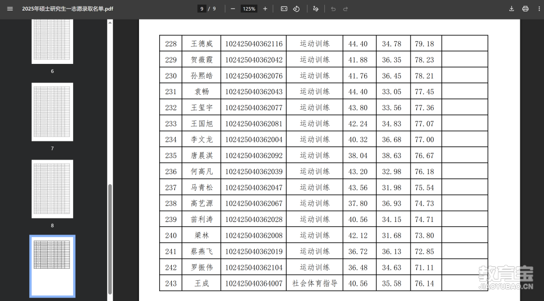544x301 pixels.
Task: Click the name 梁林 in row 240
Action: pos(201,235)
